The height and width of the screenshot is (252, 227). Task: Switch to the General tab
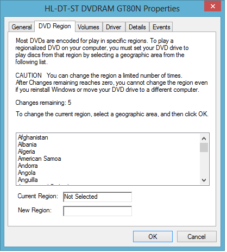(x=22, y=27)
